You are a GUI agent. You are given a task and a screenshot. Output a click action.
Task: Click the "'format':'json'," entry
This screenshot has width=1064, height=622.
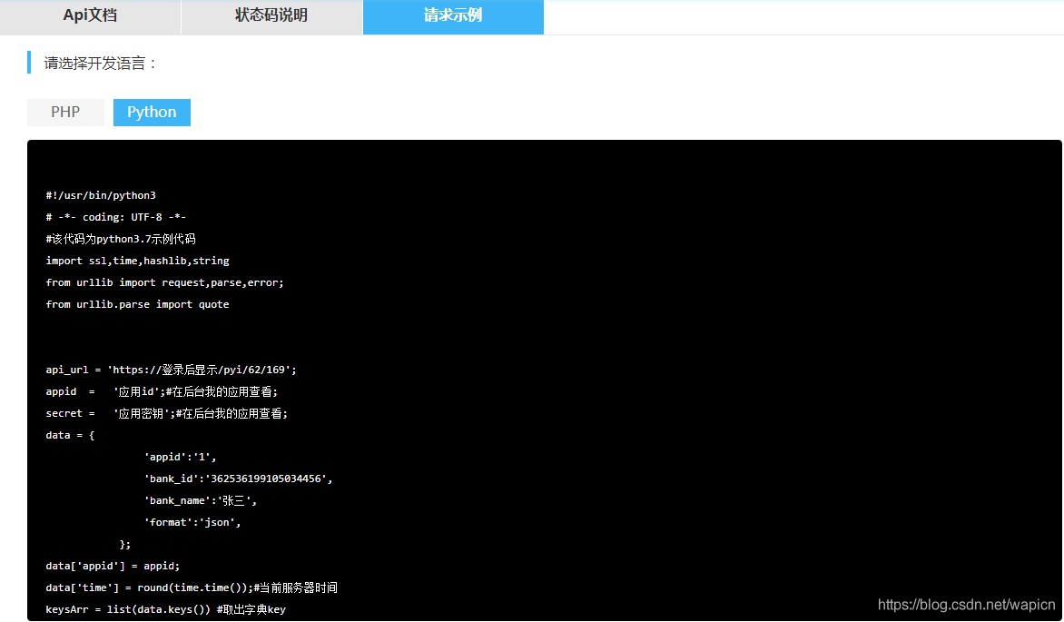[x=192, y=522]
